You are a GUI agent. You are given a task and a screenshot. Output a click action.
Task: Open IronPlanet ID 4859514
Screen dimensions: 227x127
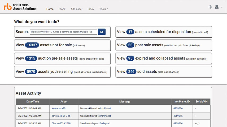click(178, 123)
